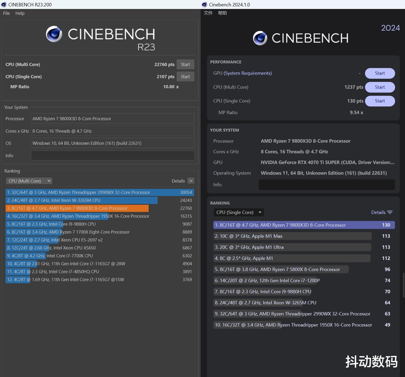Click Cinebench 2024 title bar app icon
405x377 pixels.
coord(204,4)
